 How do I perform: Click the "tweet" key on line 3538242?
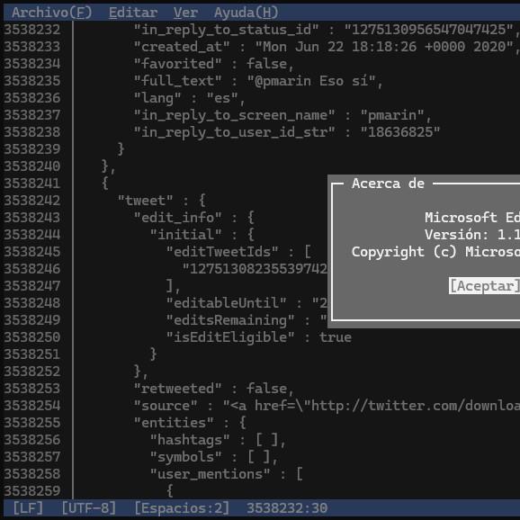(x=145, y=201)
